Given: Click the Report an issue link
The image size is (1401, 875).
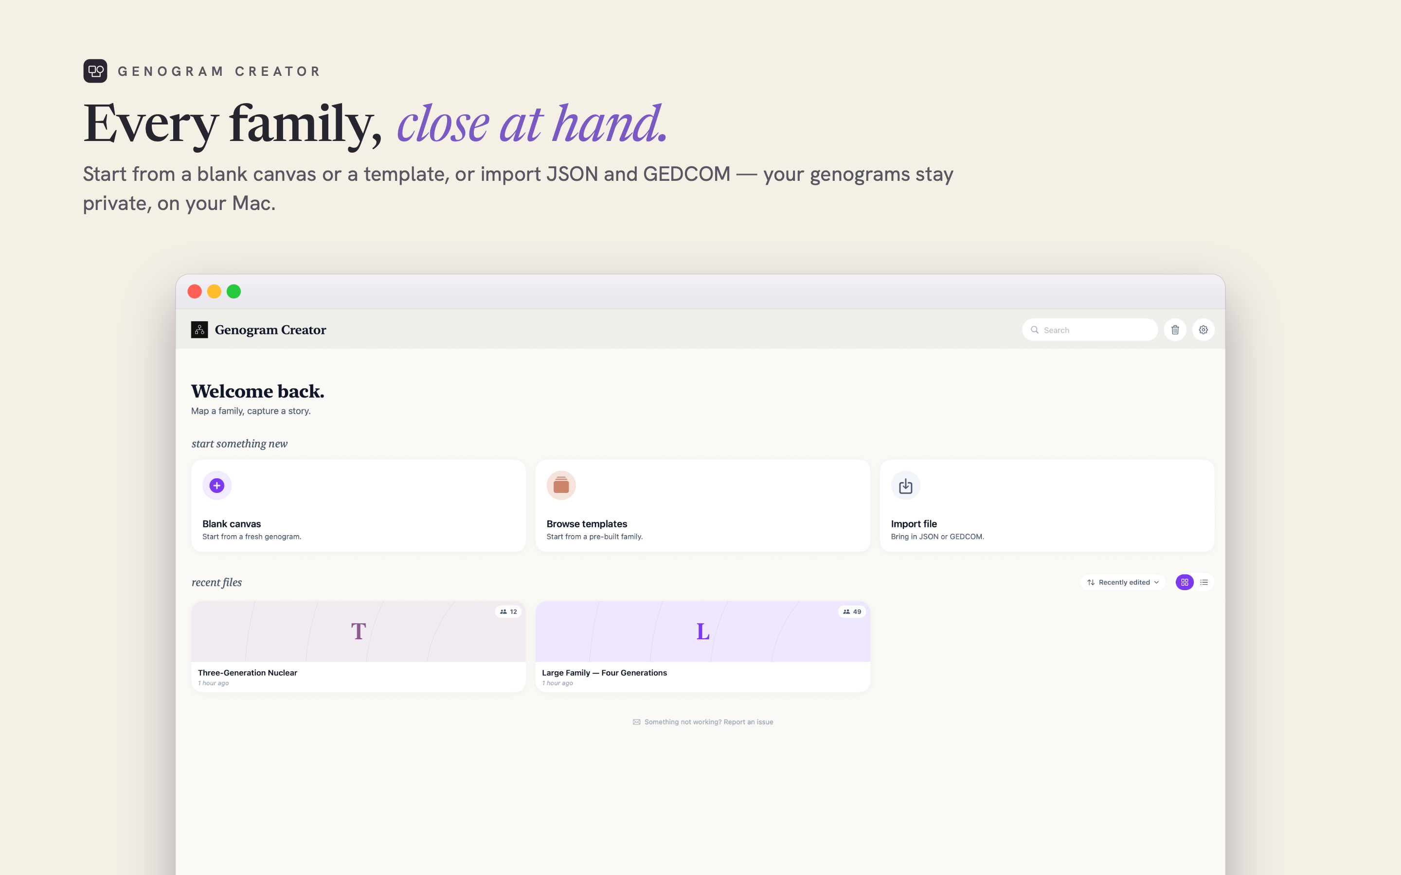Looking at the screenshot, I should [748, 722].
